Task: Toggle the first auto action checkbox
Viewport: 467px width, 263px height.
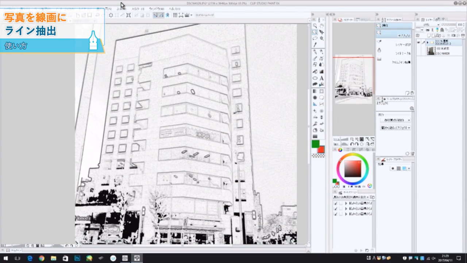Action: point(336,203)
